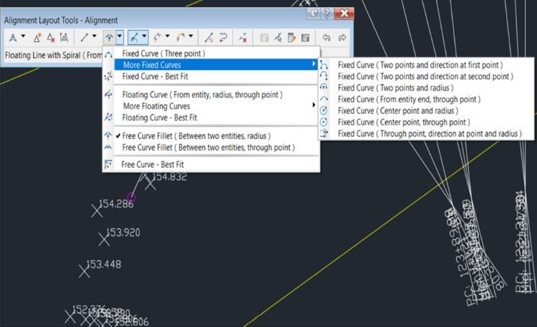The image size is (537, 327).
Task: Open the line tool dropdown arrow
Action: 94,35
